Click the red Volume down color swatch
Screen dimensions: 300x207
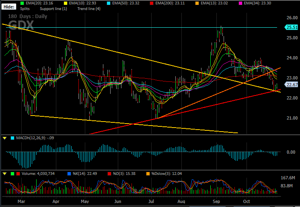(x=18, y=174)
